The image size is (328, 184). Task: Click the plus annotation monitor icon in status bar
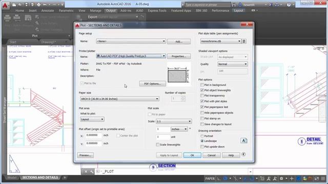pyautogui.click(x=292, y=178)
